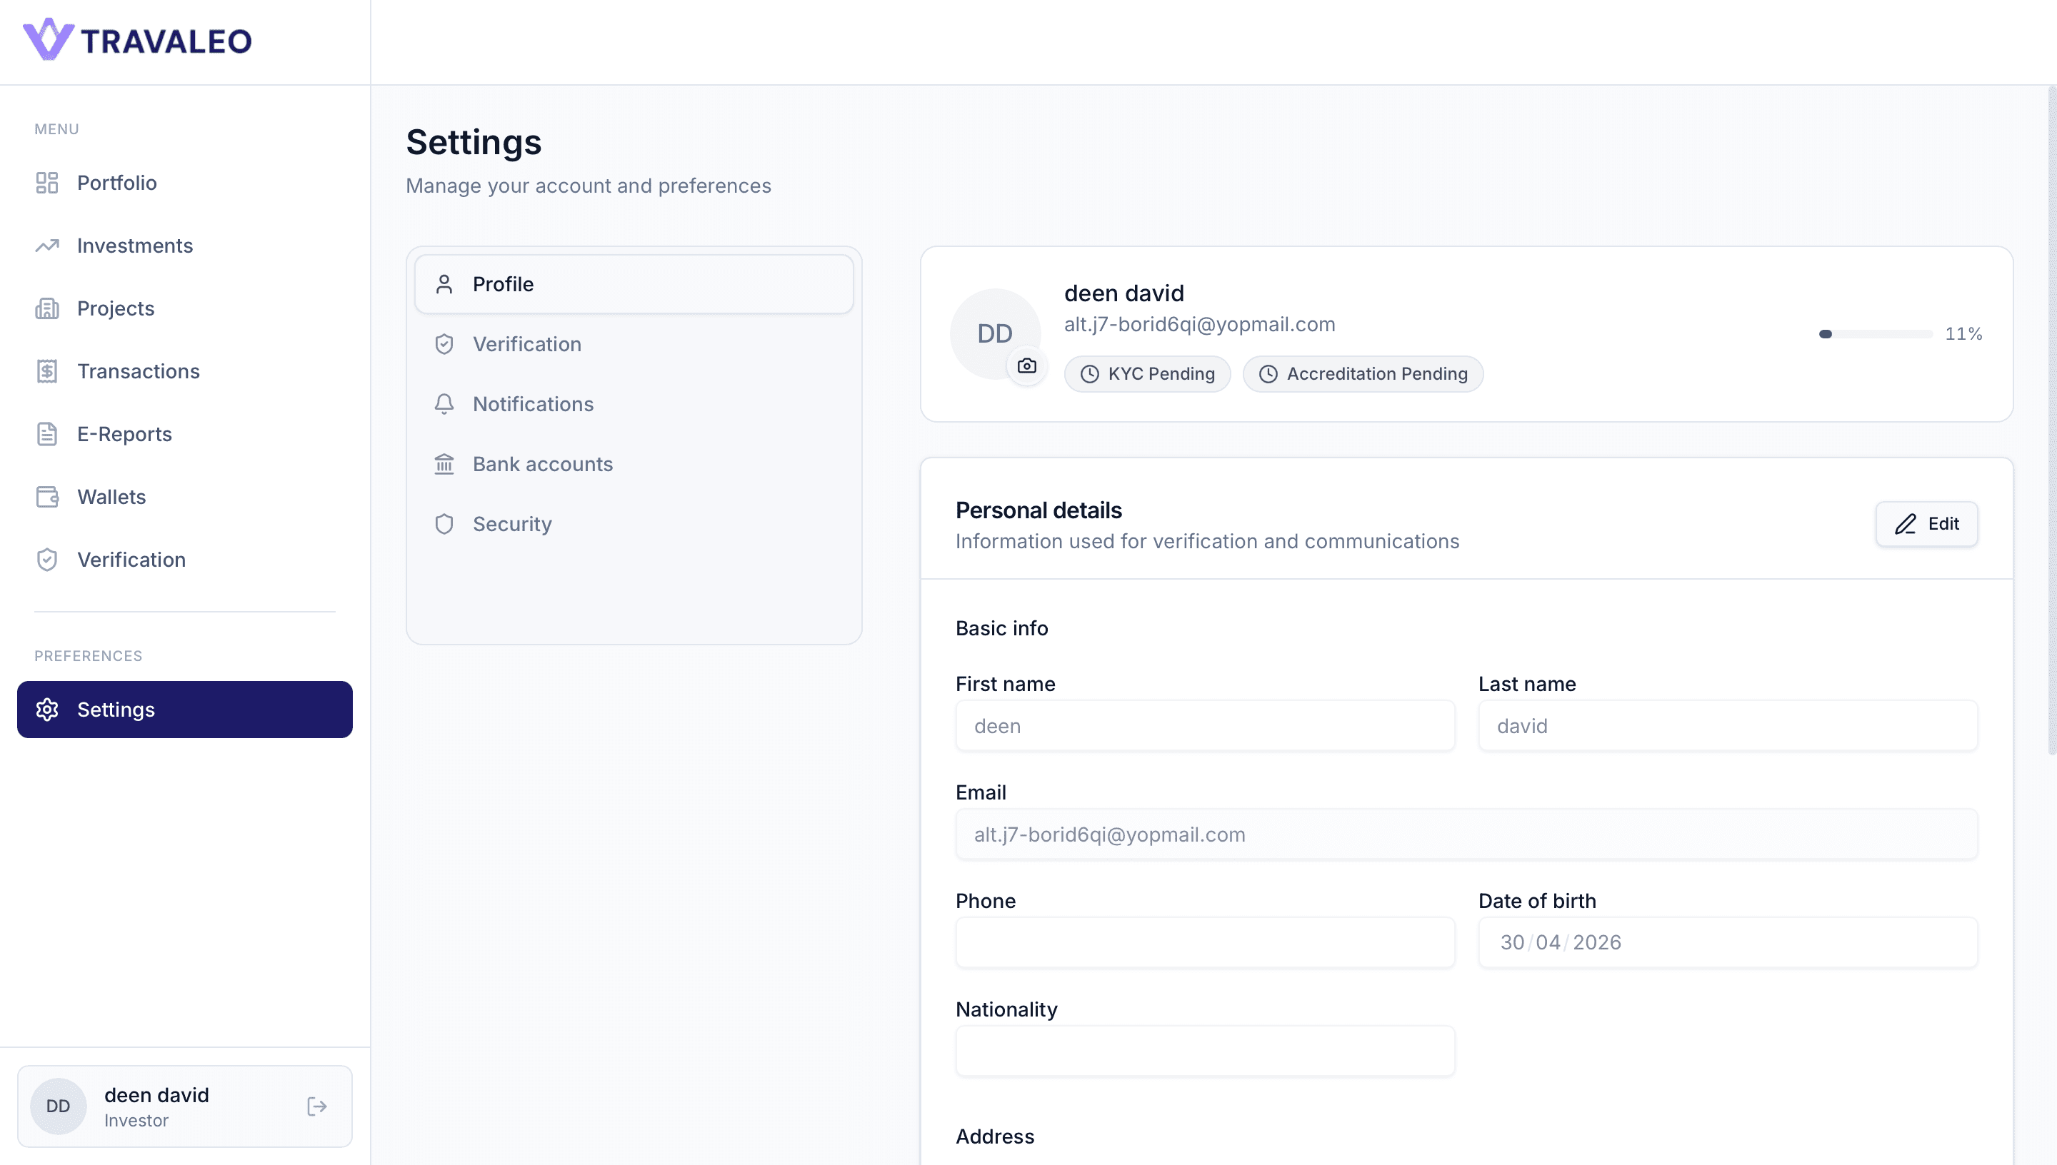
Task: Click the Projects building icon
Action: (47, 309)
